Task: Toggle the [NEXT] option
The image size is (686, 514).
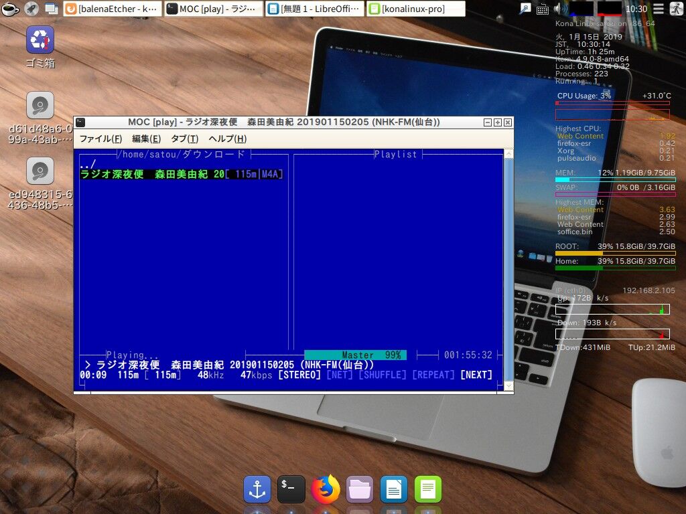Action: (476, 375)
